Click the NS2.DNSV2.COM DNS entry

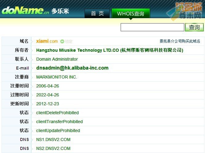53,148
